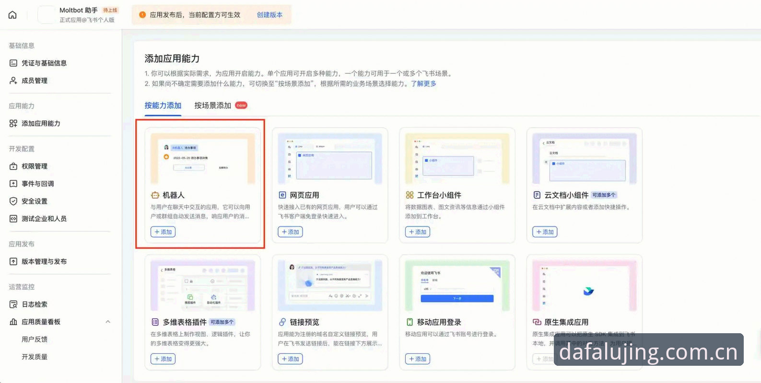Click the 正式应用@飞书个人版 subtitle
The width and height of the screenshot is (761, 383).
click(x=87, y=20)
